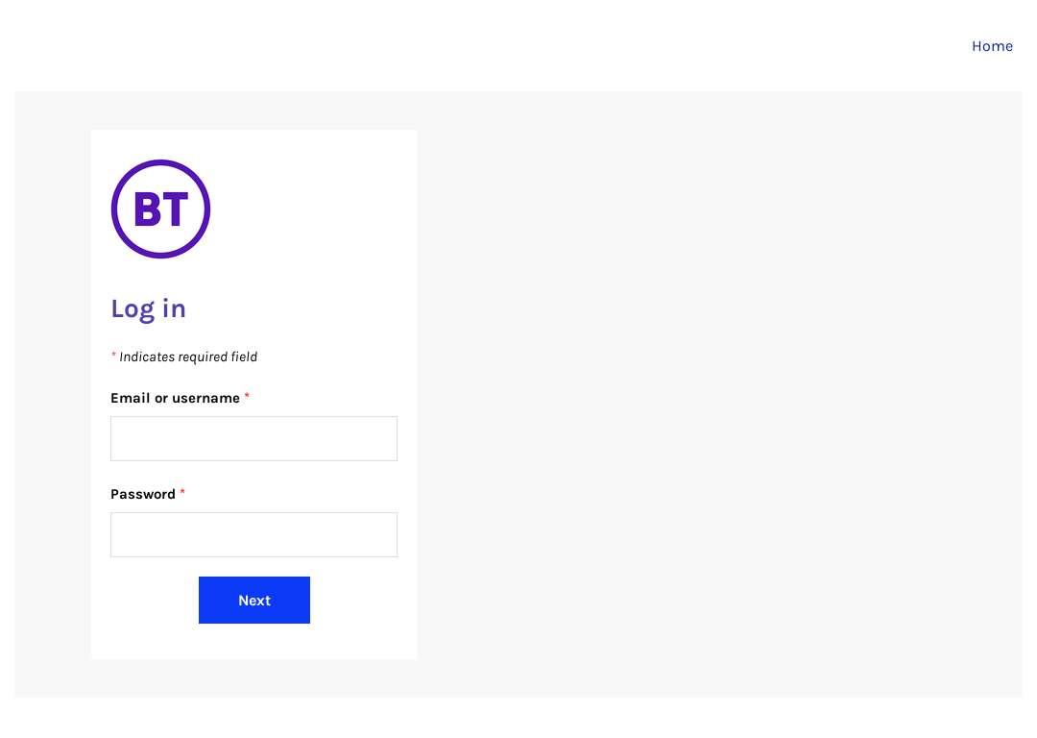Screen dimensions: 1037x738
Task: Click the word Next on blue button
Action: pyautogui.click(x=253, y=601)
